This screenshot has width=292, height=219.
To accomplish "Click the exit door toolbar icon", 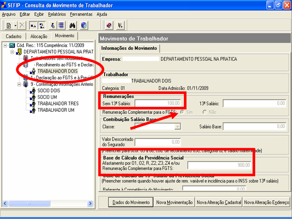I will pos(120,25).
